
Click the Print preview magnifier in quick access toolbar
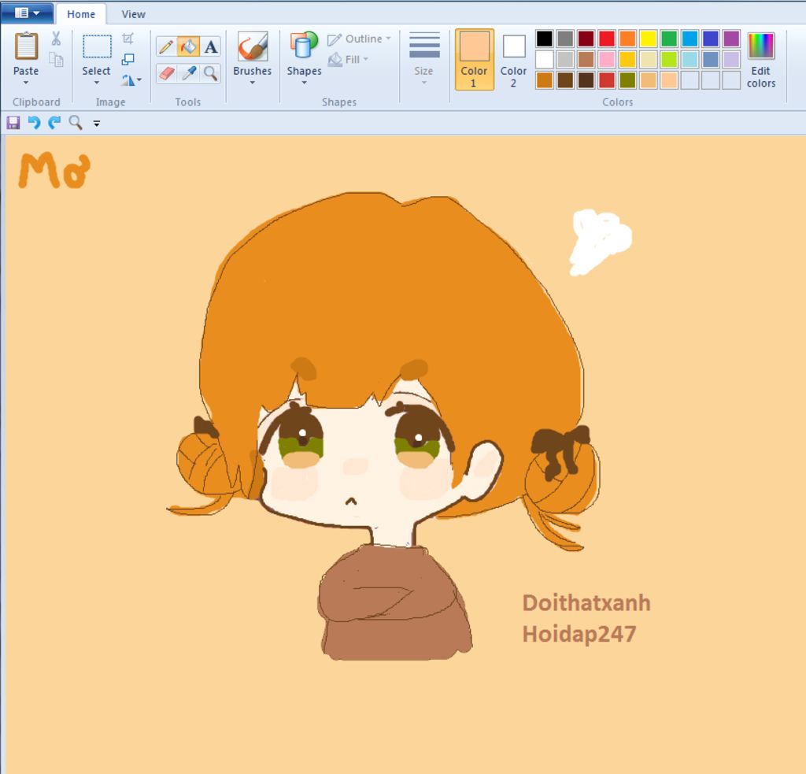click(x=76, y=122)
